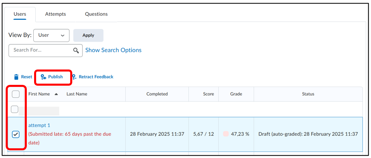
Task: Switch to the Questions tab
Action: click(96, 14)
